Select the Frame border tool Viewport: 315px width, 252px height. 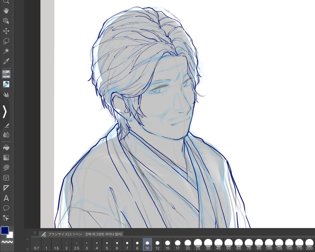coord(6,178)
